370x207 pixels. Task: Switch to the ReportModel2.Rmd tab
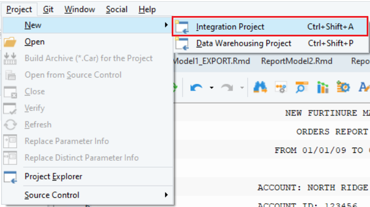(x=297, y=61)
